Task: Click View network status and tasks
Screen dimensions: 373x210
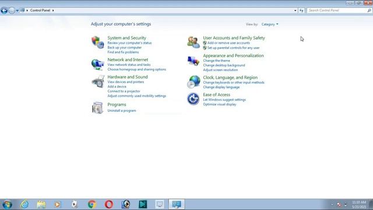Action: (x=129, y=65)
